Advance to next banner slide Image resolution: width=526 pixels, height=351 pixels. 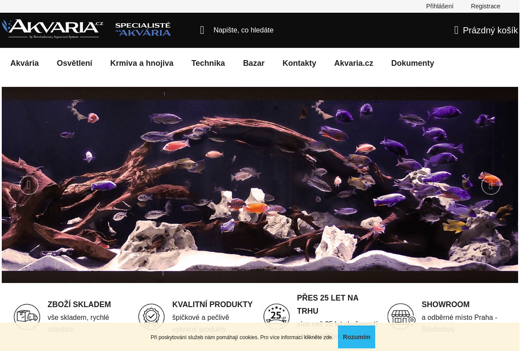(490, 185)
